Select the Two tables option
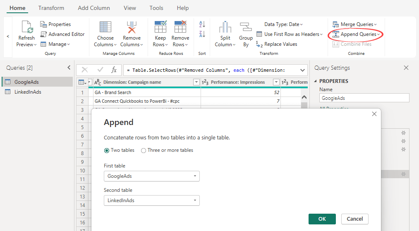The image size is (419, 231). point(119,150)
